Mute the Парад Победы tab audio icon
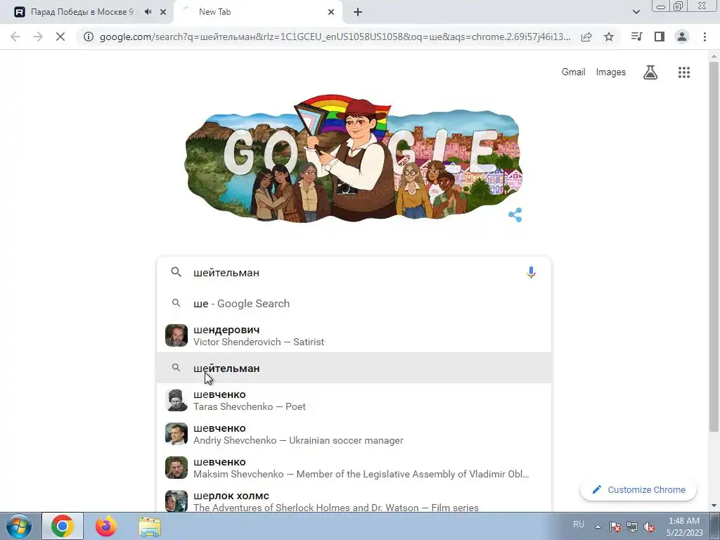 (x=148, y=12)
